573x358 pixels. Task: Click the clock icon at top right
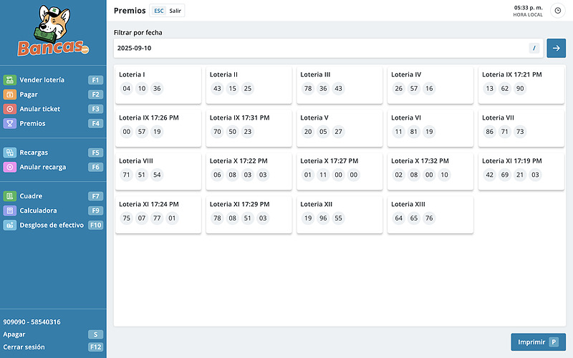(557, 11)
